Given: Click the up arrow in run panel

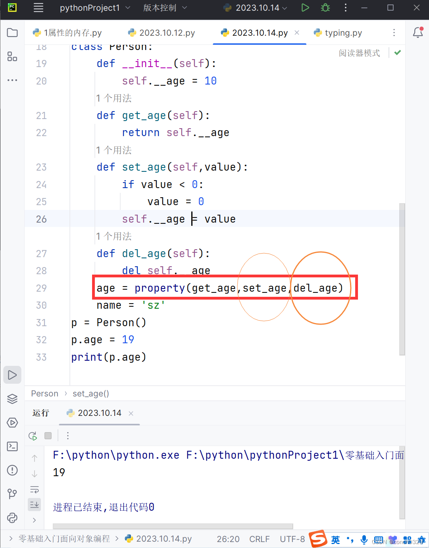Looking at the screenshot, I should [x=35, y=458].
